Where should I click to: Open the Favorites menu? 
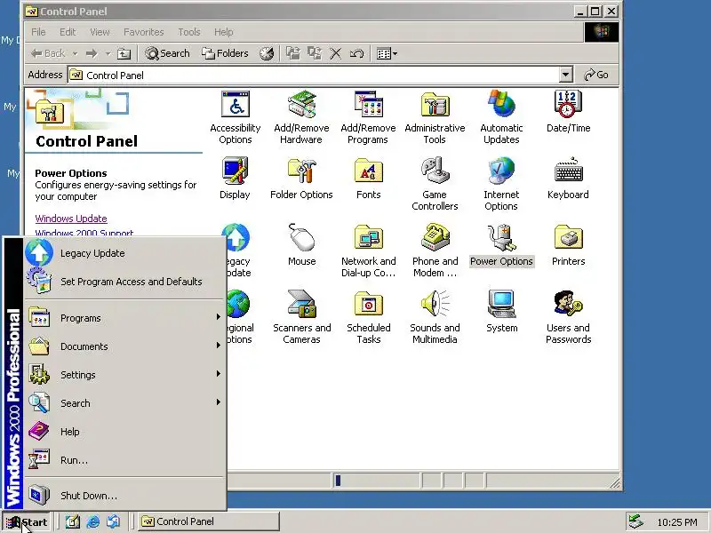pyautogui.click(x=143, y=32)
